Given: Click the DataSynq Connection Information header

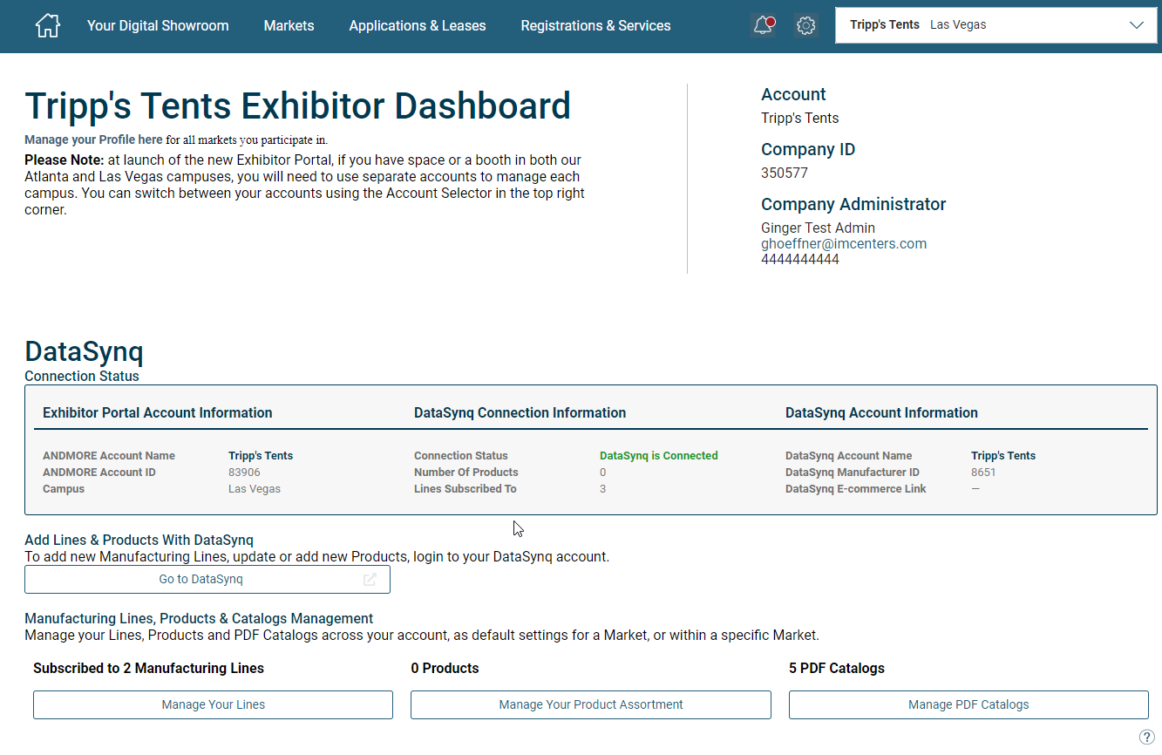Looking at the screenshot, I should pyautogui.click(x=520, y=413).
